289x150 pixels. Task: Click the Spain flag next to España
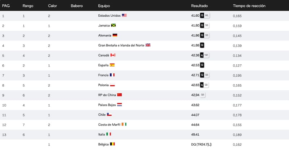click(x=112, y=65)
